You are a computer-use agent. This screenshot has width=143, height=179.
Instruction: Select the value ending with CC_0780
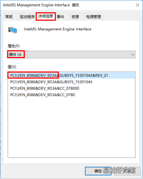click(x=42, y=95)
